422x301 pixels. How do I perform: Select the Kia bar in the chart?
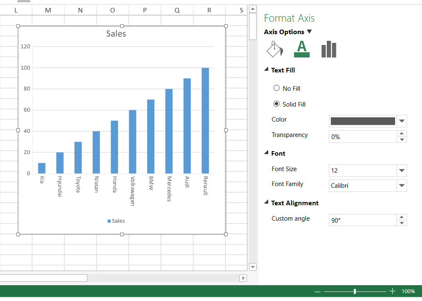pyautogui.click(x=42, y=168)
